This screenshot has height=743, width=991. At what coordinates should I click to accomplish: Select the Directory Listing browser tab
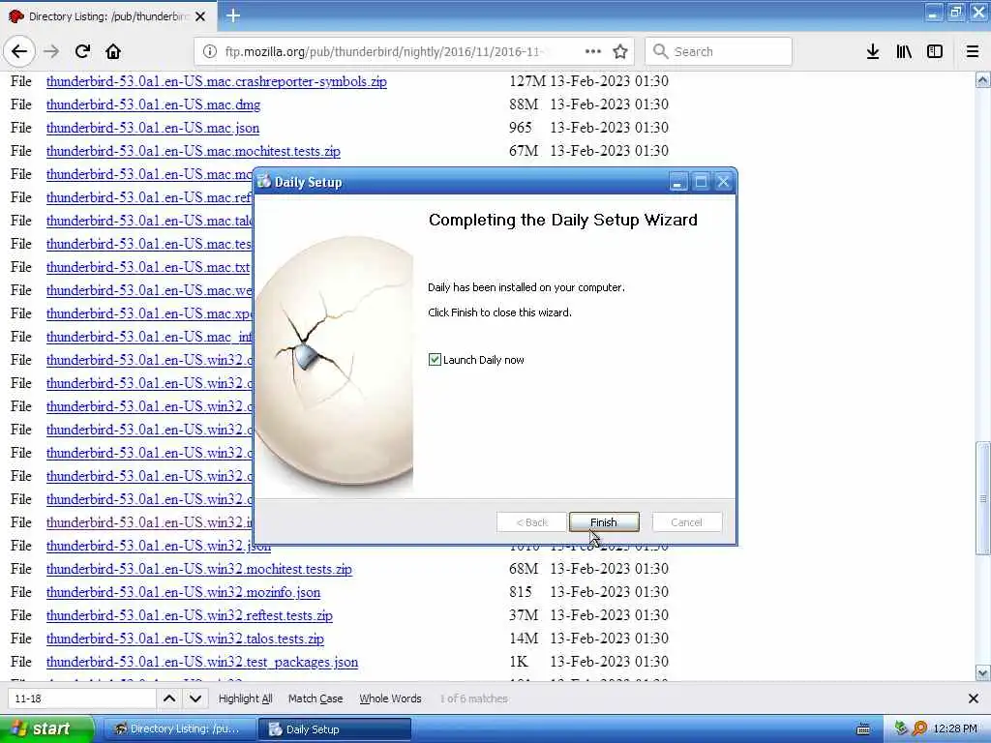pos(107,16)
